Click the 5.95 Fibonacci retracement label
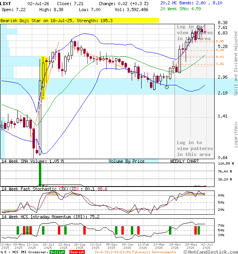Viewport: 238px width, 254px height. 220,41
